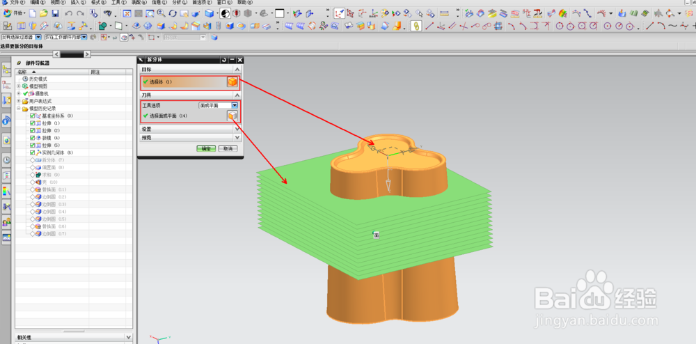
Task: Toggle the 拆分体 (7) feature diamond
Action: click(33, 159)
